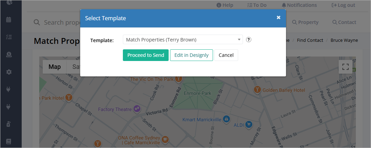The width and height of the screenshot is (371, 148).
Task: Click the template help question mark icon
Action: click(x=248, y=40)
